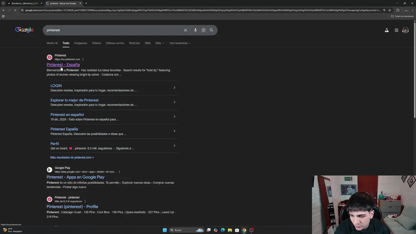The width and height of the screenshot is (416, 234).
Task: Stop page loading in browser toolbar
Action: [x=16, y=10]
